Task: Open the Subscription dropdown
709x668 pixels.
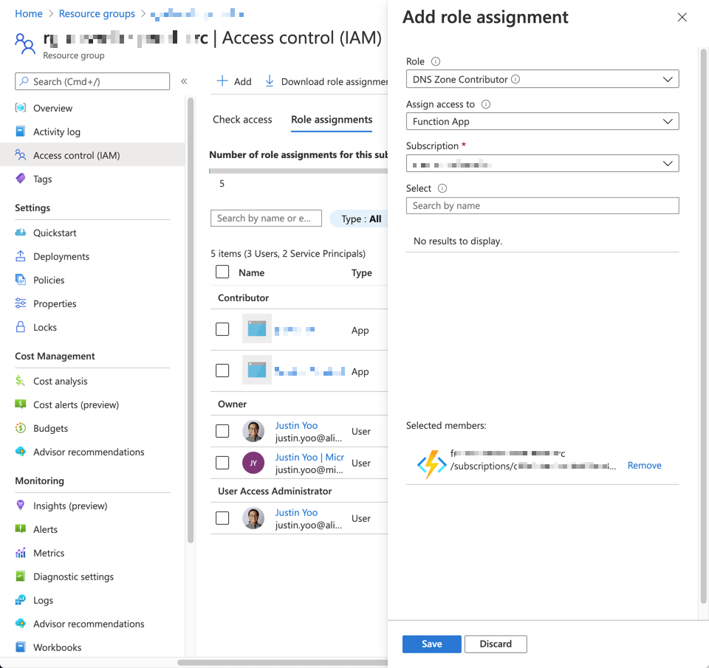Action: click(x=542, y=163)
